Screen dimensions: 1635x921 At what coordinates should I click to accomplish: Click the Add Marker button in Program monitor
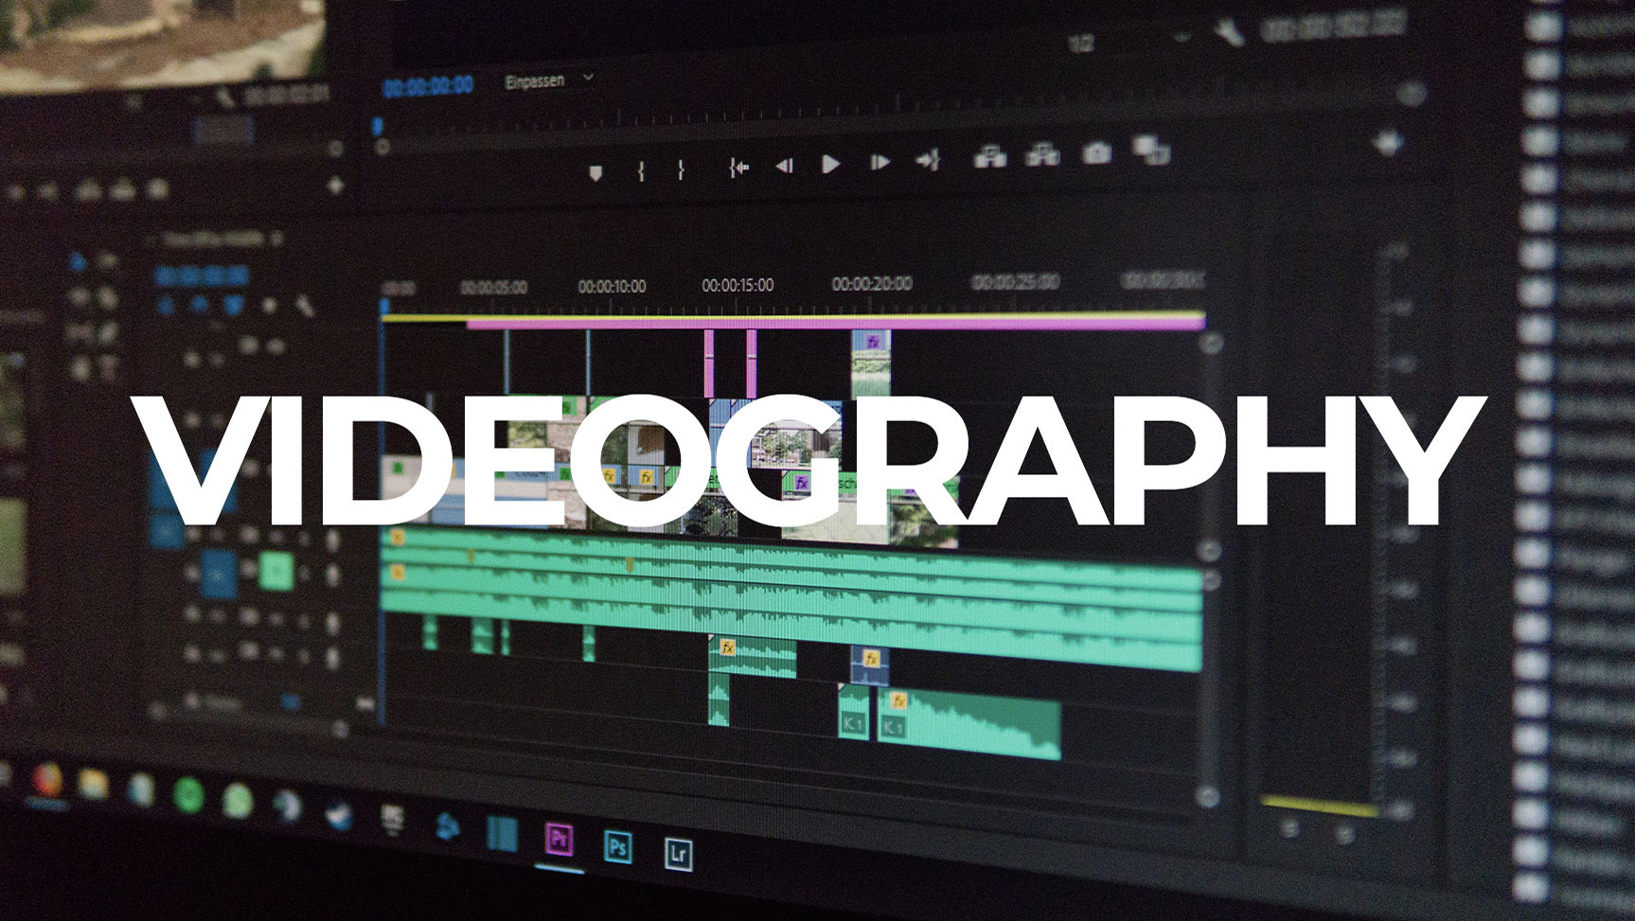click(x=595, y=173)
